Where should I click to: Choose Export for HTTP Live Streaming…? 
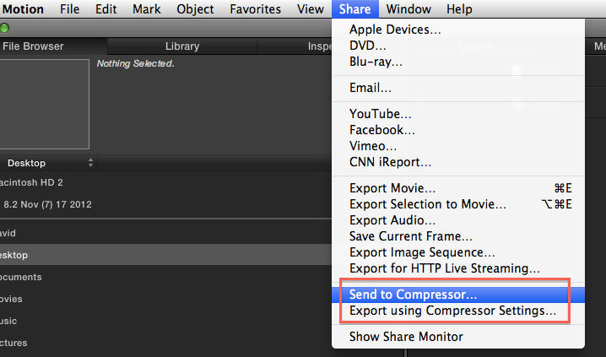(458, 268)
